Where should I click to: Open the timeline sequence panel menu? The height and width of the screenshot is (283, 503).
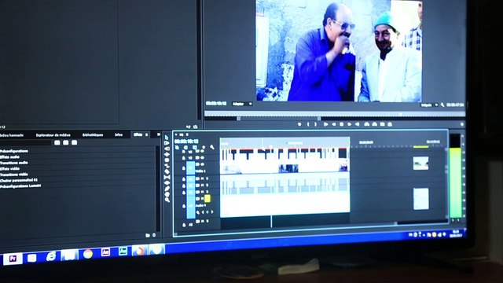(187, 134)
